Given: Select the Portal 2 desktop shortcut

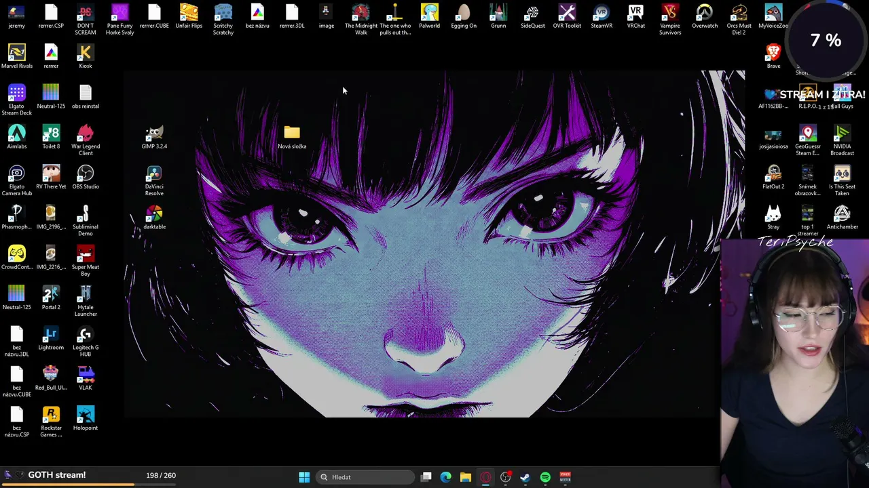Looking at the screenshot, I should (51, 298).
